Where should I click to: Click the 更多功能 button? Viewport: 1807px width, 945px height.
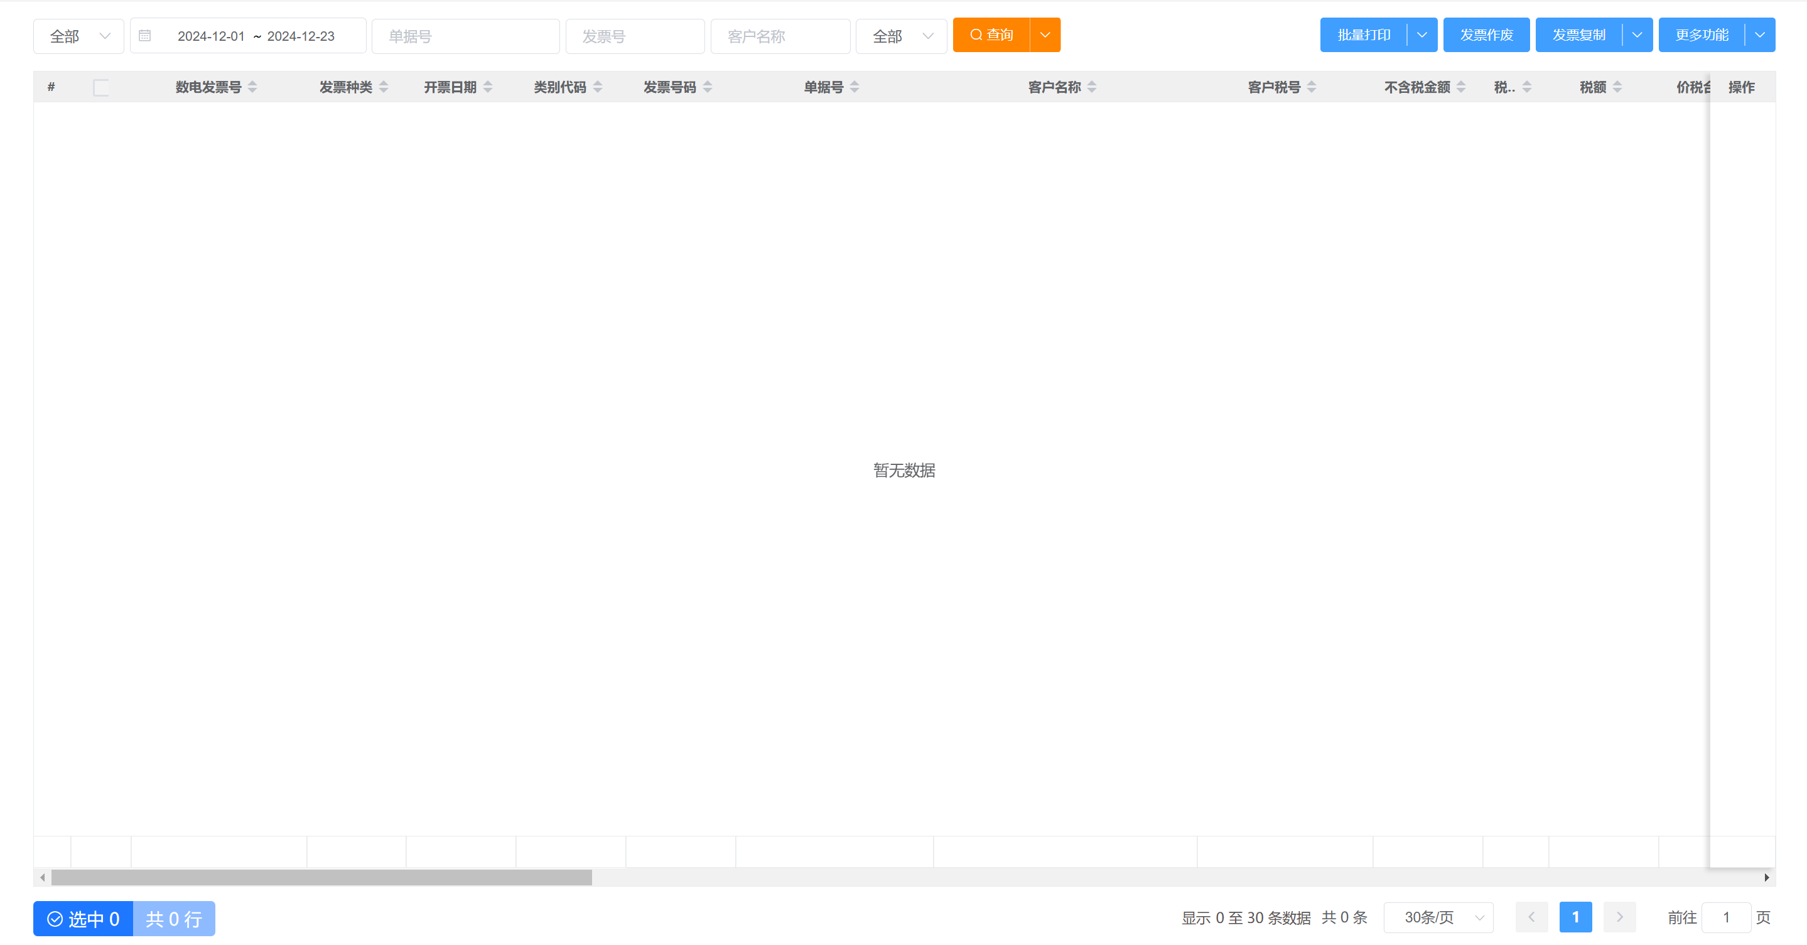[x=1702, y=35]
